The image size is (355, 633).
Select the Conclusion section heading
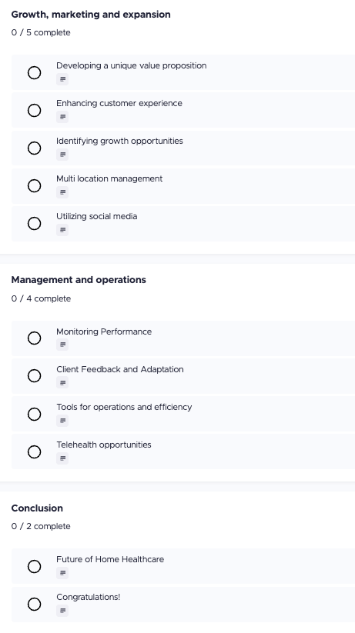click(37, 508)
